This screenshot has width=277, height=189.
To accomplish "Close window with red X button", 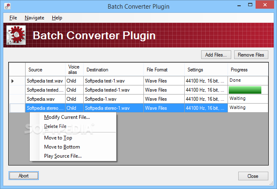I will pos(265,5).
